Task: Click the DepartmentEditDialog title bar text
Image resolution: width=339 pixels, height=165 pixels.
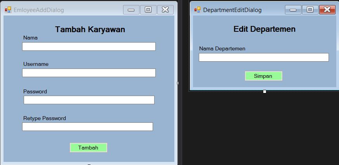Action: tap(233, 10)
